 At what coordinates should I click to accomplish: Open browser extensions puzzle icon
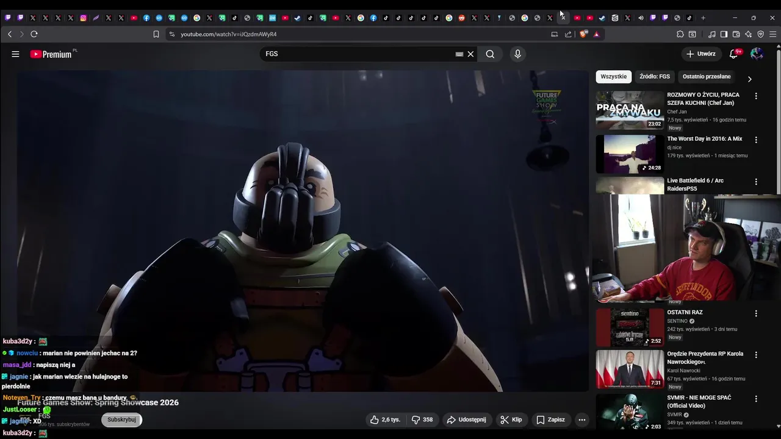click(680, 34)
